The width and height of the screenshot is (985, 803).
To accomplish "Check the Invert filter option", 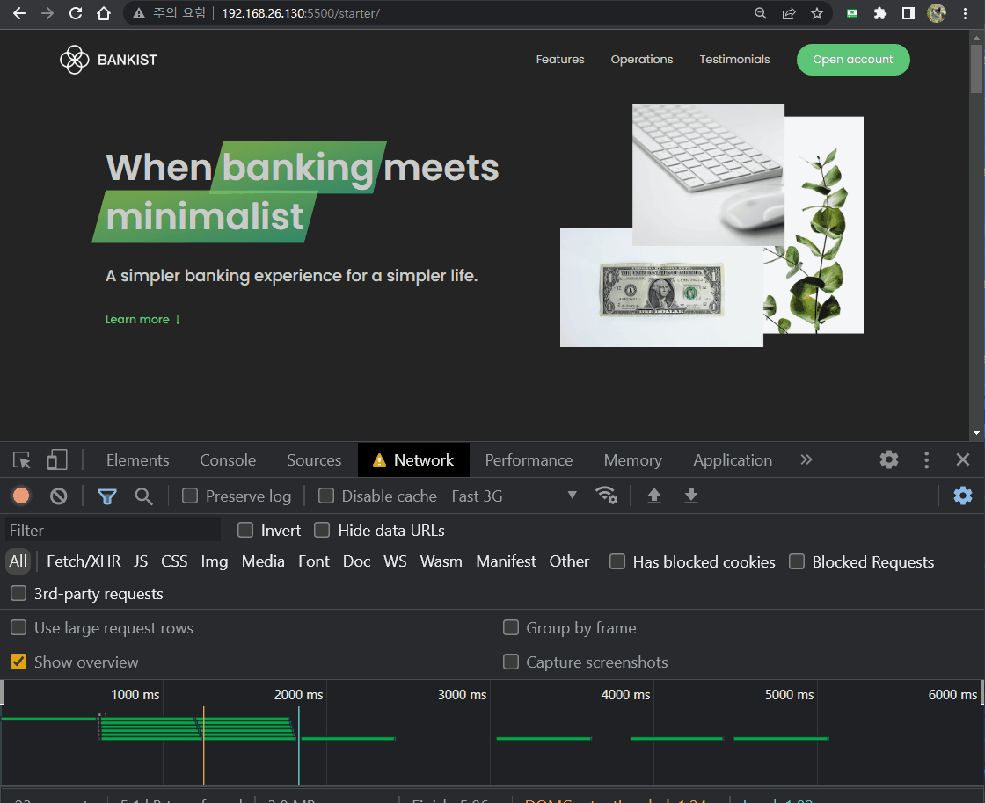I will point(245,530).
